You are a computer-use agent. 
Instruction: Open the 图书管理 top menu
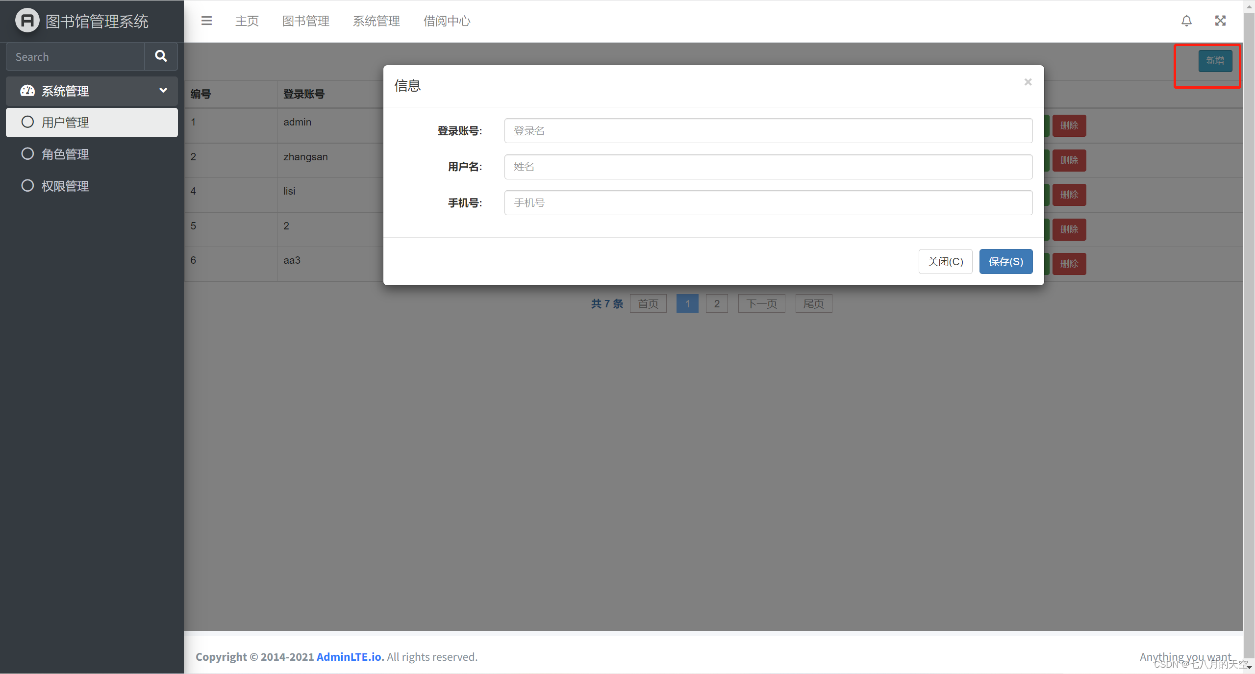(305, 21)
